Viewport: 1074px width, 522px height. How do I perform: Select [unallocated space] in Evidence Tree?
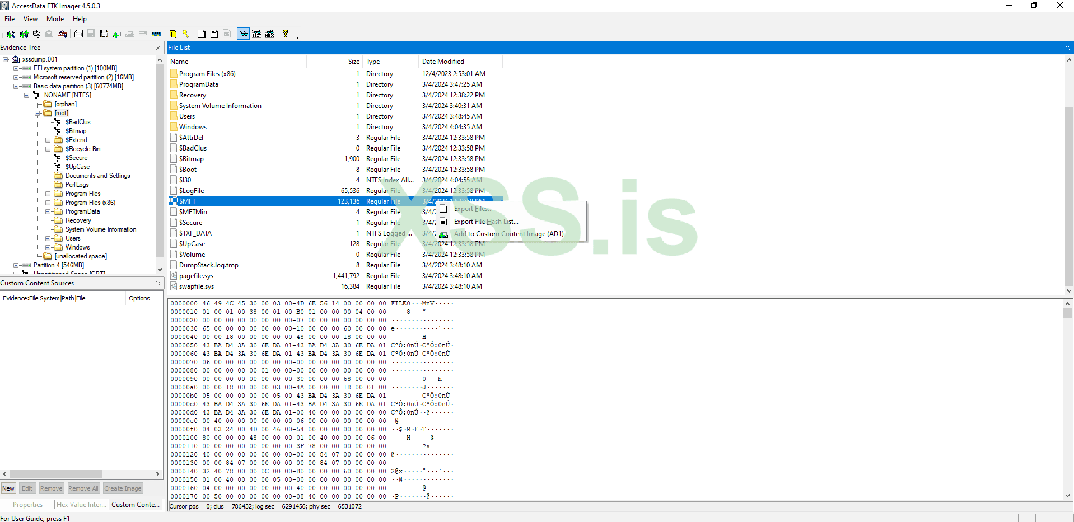(x=81, y=256)
